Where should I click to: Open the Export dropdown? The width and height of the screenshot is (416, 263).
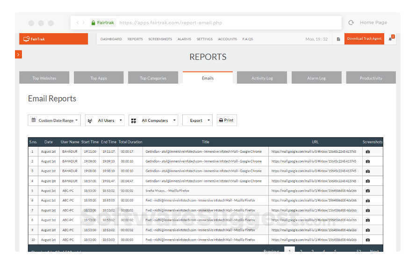[197, 121]
